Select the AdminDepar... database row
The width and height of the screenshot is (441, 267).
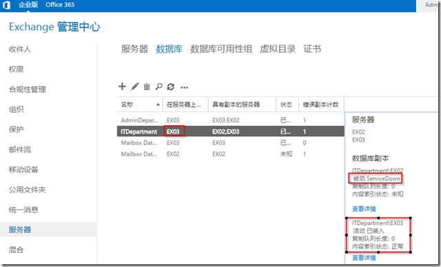(231, 120)
